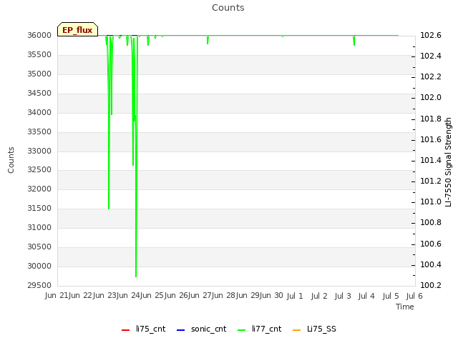Toggle the li77_cnt legend entry
This screenshot has height=343, width=458.
260,329
